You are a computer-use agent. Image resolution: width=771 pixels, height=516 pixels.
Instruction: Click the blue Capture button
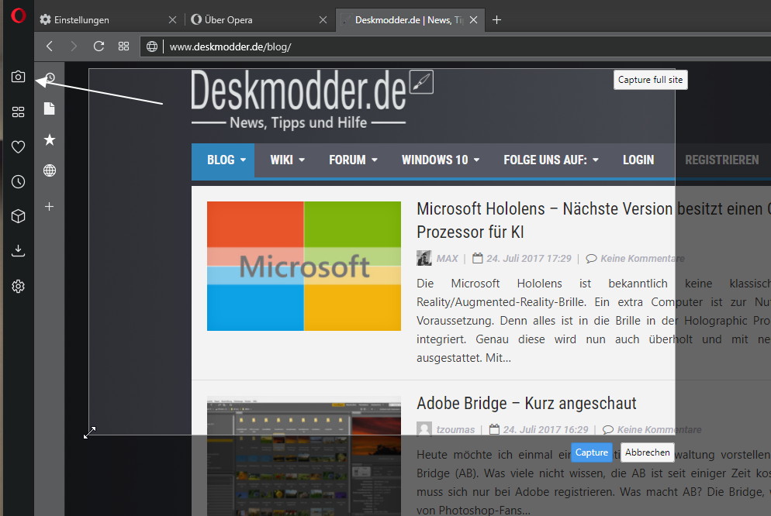[592, 452]
